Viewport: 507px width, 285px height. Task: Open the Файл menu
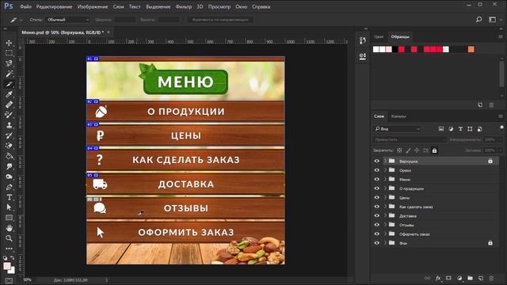tap(25, 6)
